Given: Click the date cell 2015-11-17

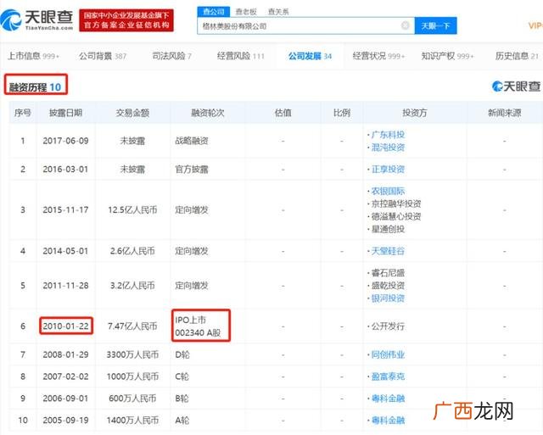Looking at the screenshot, I should click(x=65, y=209).
